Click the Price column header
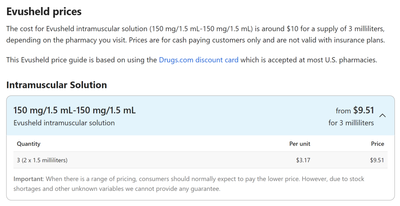This screenshot has height=206, width=400. pyautogui.click(x=377, y=144)
